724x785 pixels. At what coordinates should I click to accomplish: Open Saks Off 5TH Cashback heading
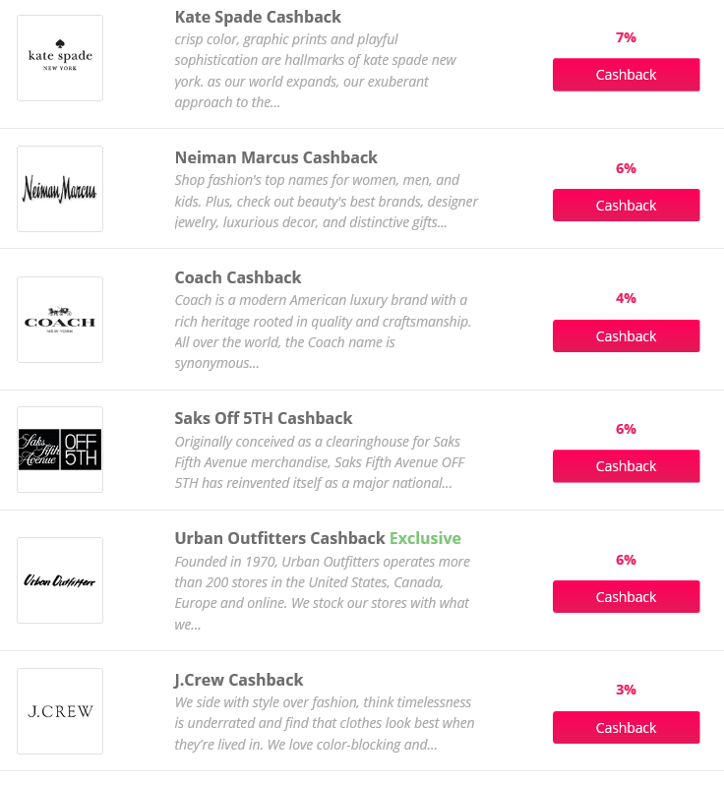tap(264, 418)
